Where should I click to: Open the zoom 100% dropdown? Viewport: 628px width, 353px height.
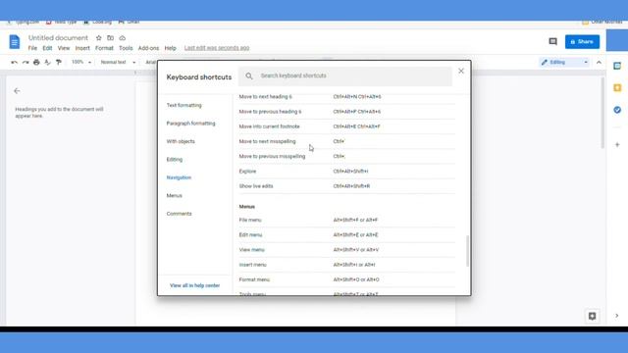(81, 62)
